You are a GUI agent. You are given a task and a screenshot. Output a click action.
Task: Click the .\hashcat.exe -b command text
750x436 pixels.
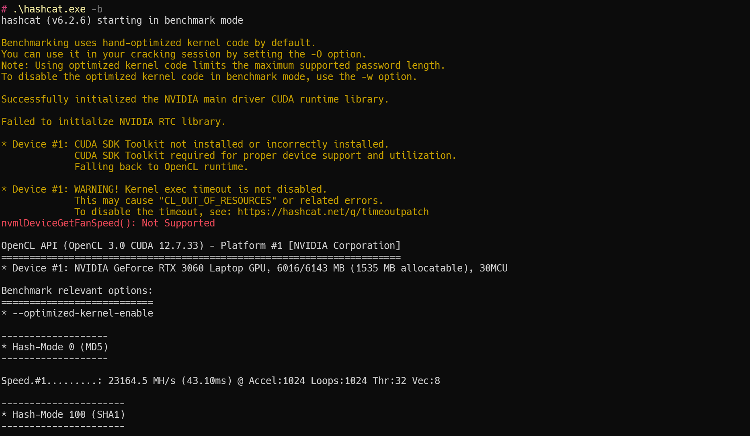point(57,9)
